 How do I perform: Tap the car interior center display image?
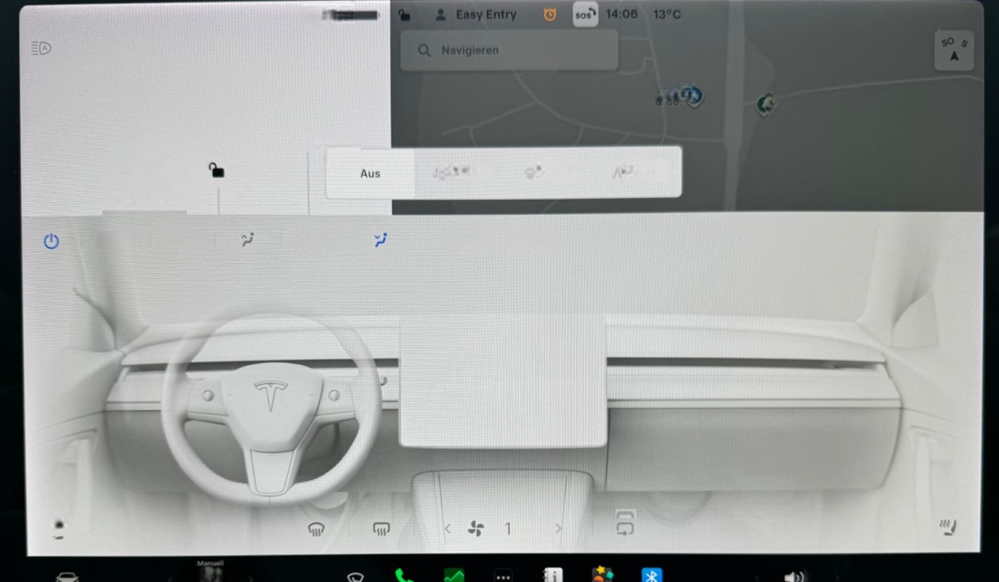pyautogui.click(x=503, y=381)
